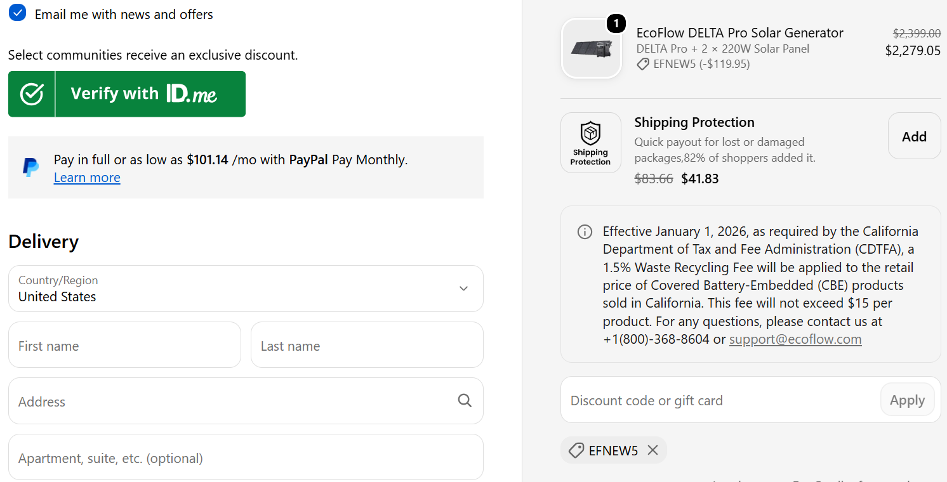Image resolution: width=947 pixels, height=482 pixels.
Task: Click the address search magnifier icon
Action: [x=465, y=400]
